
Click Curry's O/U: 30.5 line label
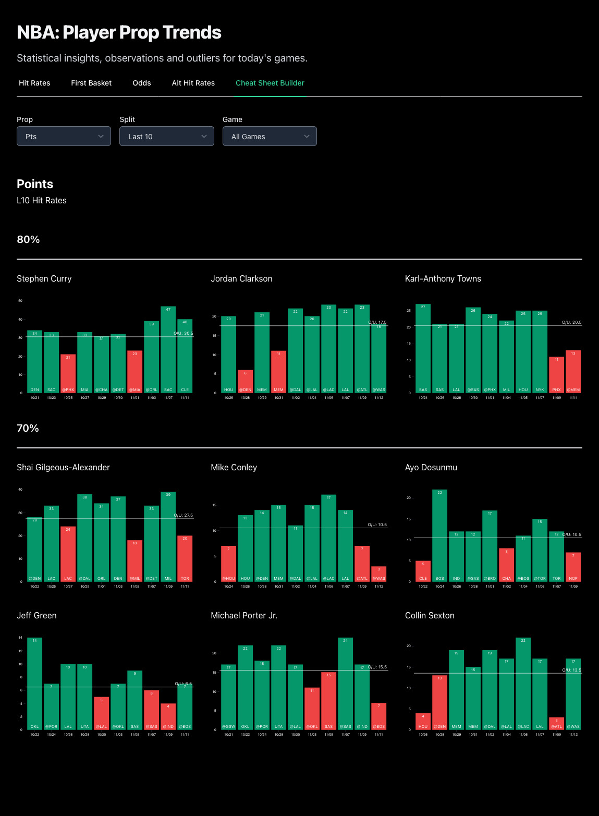[184, 333]
